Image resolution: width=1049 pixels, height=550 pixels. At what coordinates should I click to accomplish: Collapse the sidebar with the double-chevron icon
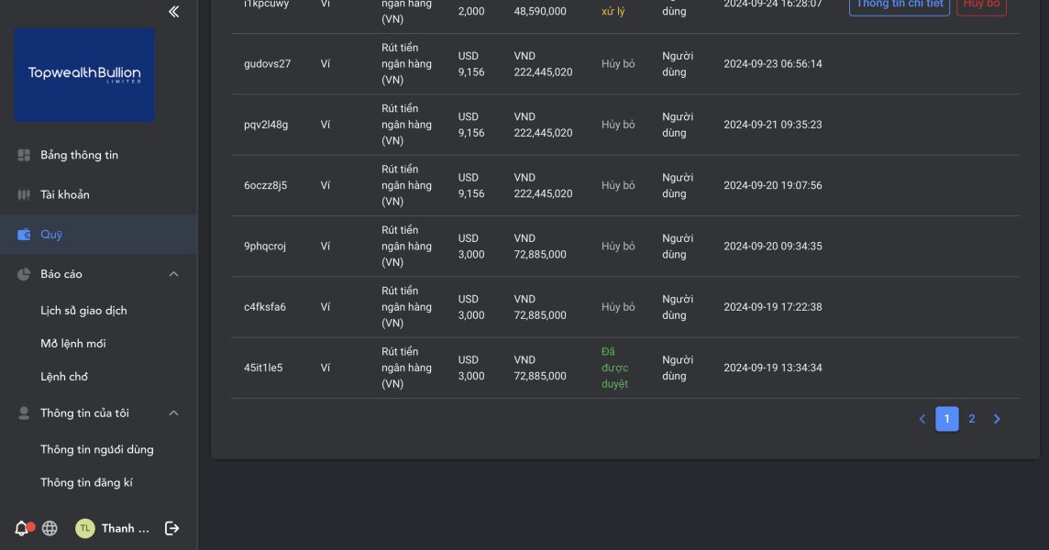coord(174,12)
